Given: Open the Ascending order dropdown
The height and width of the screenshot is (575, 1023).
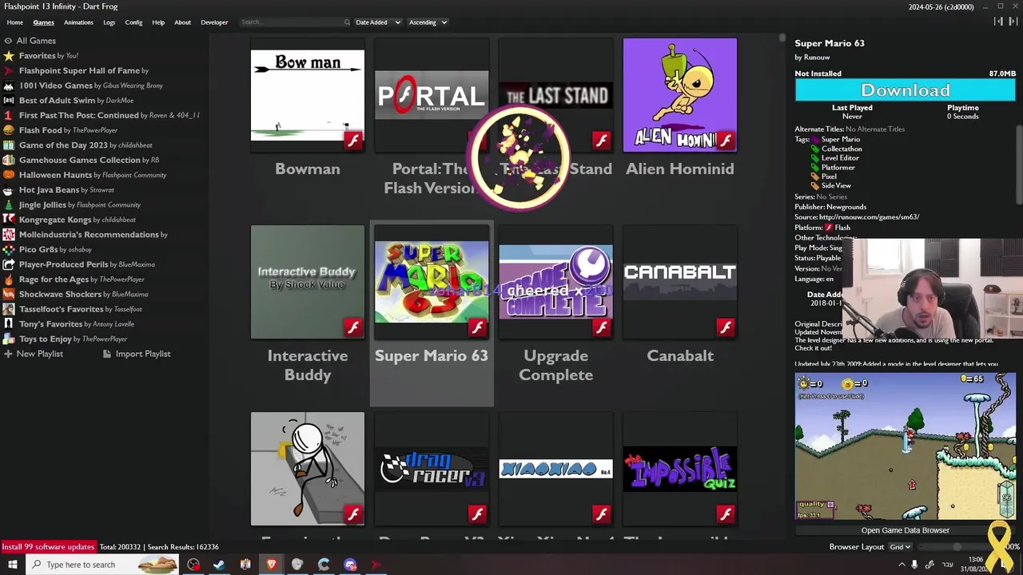Looking at the screenshot, I should pos(428,22).
